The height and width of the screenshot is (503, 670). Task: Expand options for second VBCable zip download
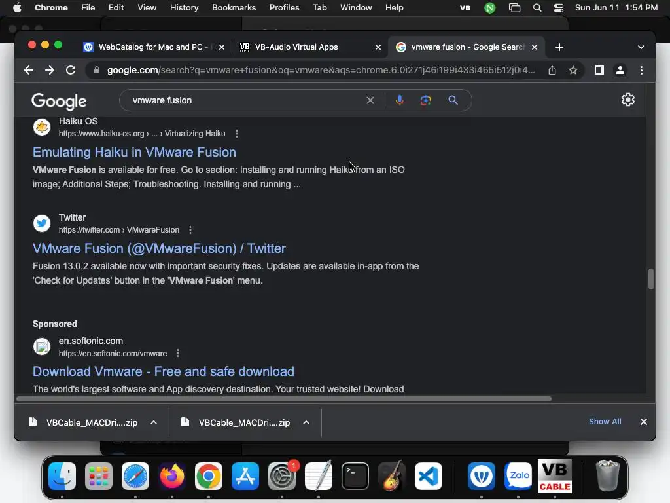coord(306,422)
